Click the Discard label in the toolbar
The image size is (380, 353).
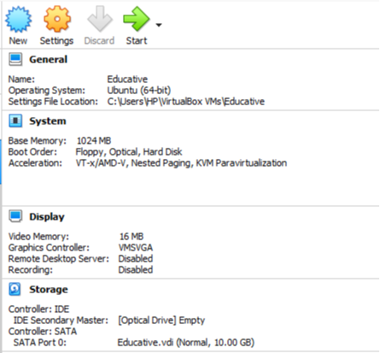coord(99,41)
